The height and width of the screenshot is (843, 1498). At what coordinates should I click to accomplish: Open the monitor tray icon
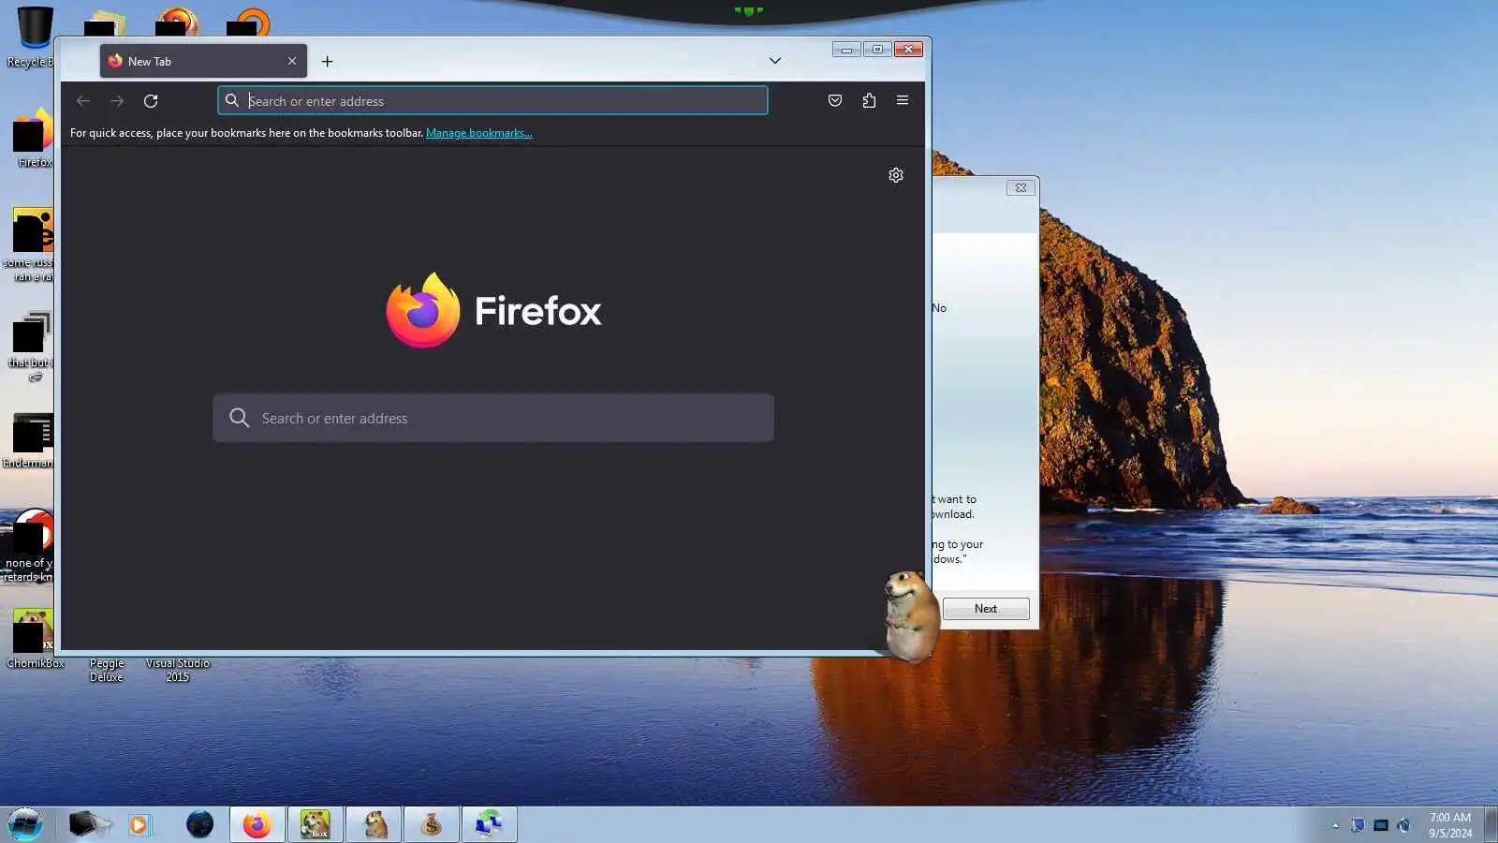click(x=1381, y=825)
